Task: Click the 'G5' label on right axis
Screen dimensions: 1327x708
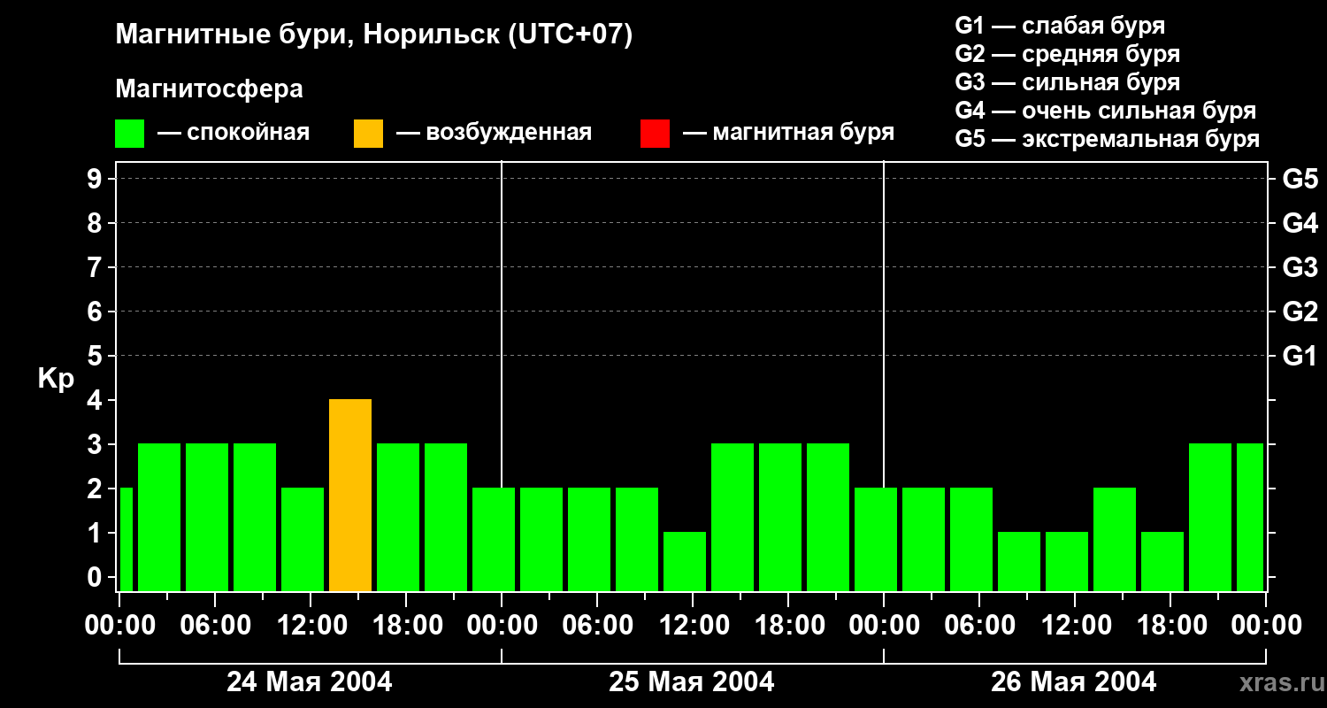Action: coord(1300,179)
